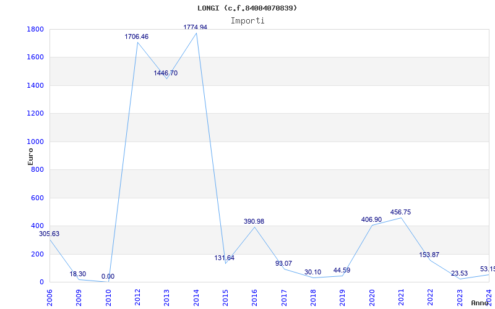Click the 200 y-axis tick label
This screenshot has width=495, height=309.
tap(37, 254)
